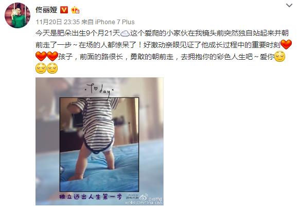Click the smiling face emoji after 爱你
Image resolution: width=298 pixels, height=209 pixels.
[280, 56]
